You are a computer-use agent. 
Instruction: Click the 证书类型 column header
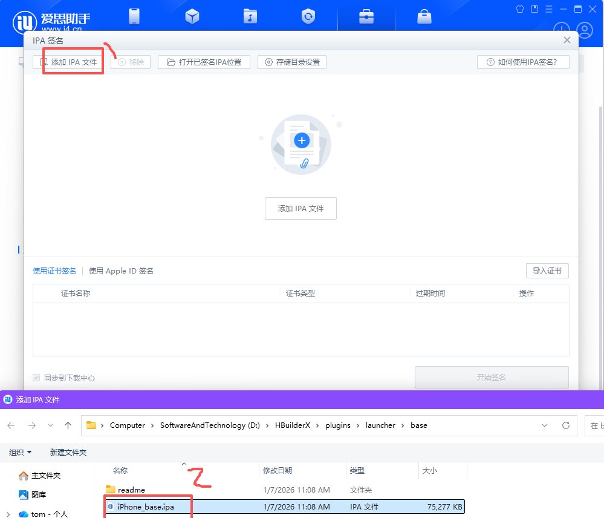point(300,293)
